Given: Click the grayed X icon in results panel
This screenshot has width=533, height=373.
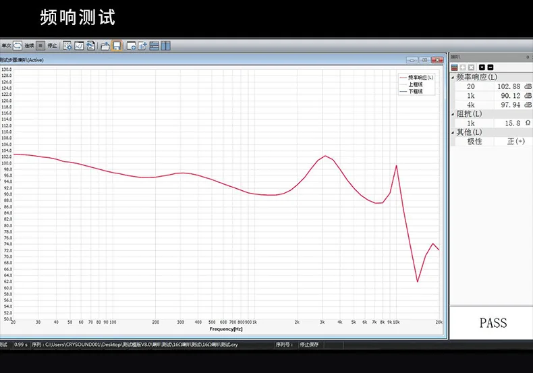Looking at the screenshot, I should tap(471, 67).
